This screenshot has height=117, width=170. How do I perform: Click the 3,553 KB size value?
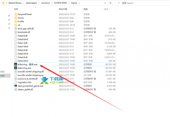(x=111, y=86)
